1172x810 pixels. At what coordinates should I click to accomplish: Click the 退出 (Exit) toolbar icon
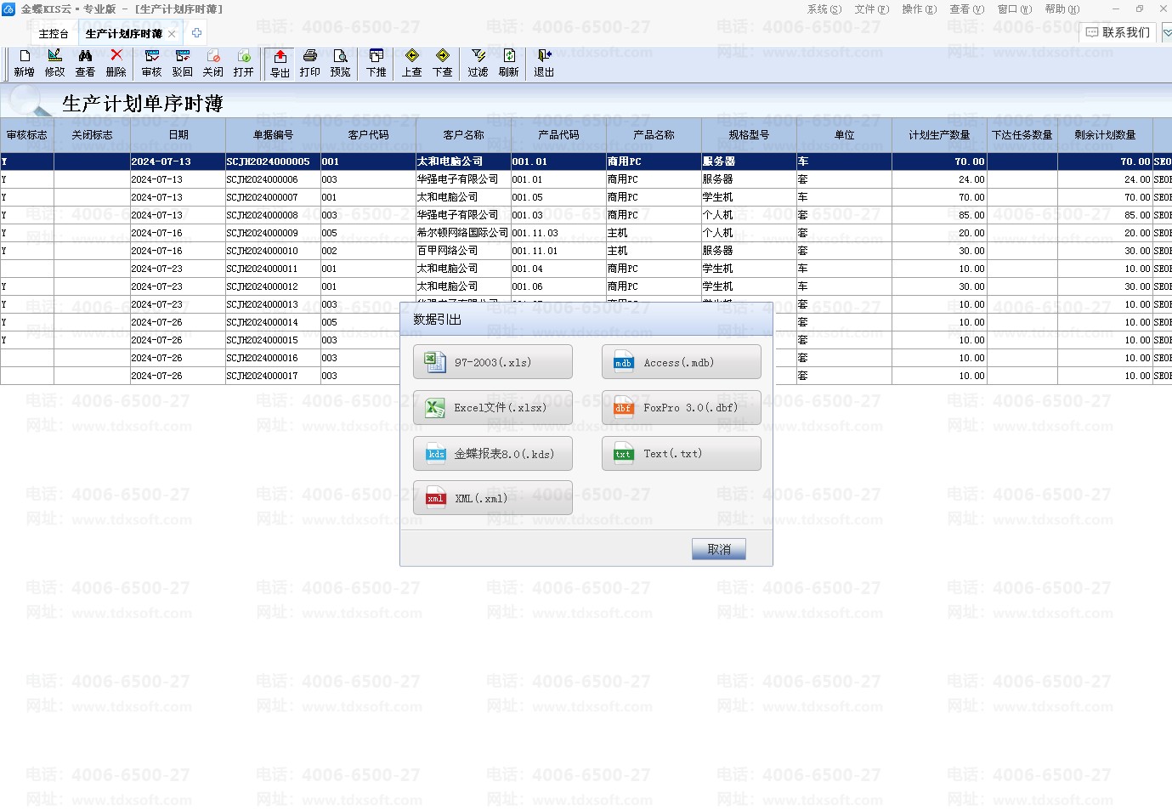click(x=544, y=64)
